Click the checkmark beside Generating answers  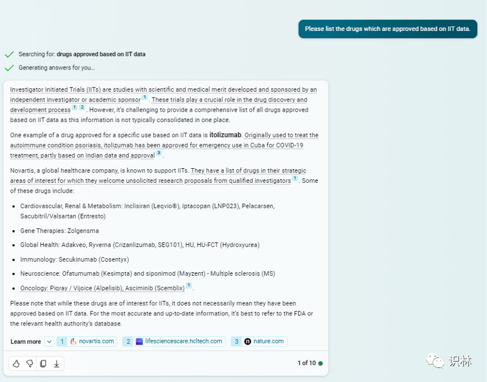[x=9, y=68]
